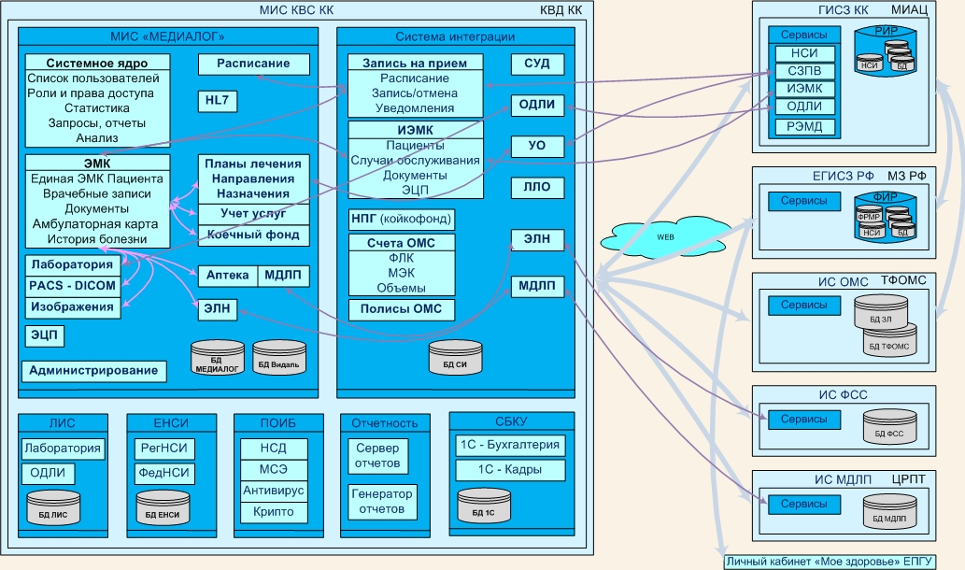Click the ЭМК block header
The image size is (965, 570).
pyautogui.click(x=97, y=164)
